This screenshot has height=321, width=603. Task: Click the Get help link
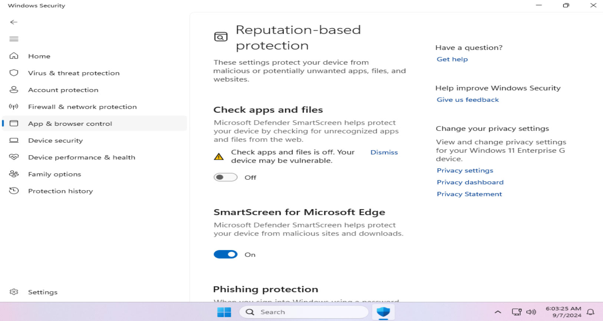(452, 59)
